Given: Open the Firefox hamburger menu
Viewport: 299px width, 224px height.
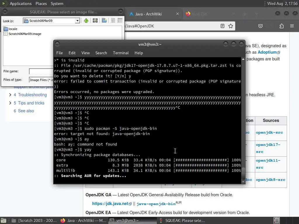Looking at the screenshot, I should pos(292,26).
